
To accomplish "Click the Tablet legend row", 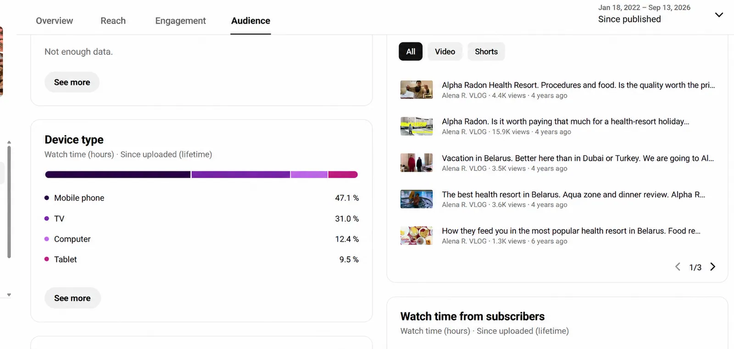I will point(201,259).
